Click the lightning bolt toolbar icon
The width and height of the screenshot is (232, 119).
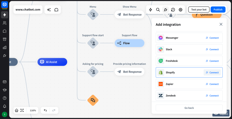150,10
